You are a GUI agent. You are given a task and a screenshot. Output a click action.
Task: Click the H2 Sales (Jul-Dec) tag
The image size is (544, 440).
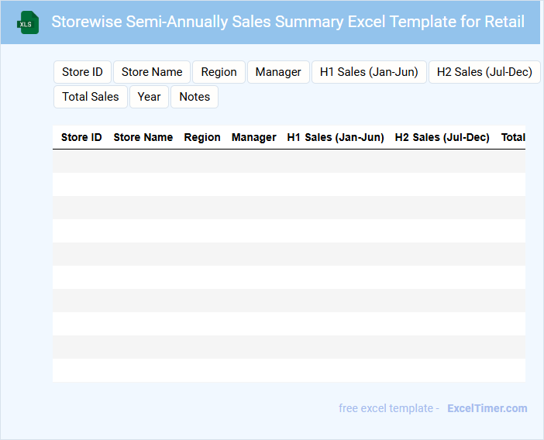[x=484, y=72]
